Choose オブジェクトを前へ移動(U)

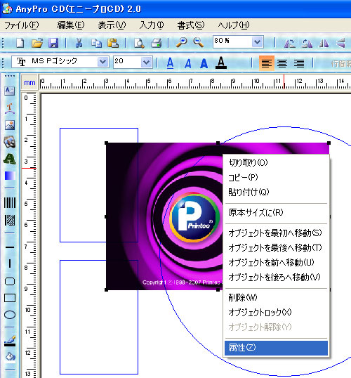pyautogui.click(x=276, y=262)
